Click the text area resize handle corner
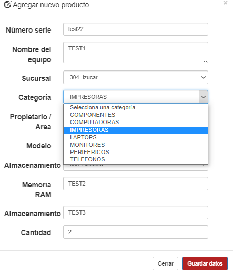This screenshot has width=233, height=274. [206, 60]
